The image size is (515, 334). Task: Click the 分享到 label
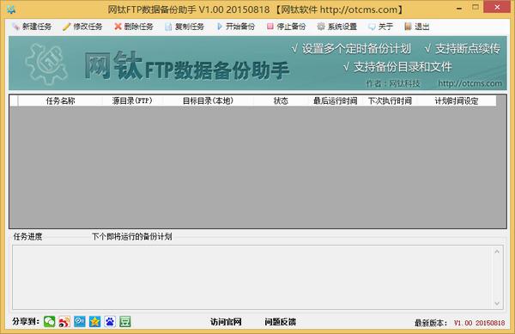click(x=26, y=321)
